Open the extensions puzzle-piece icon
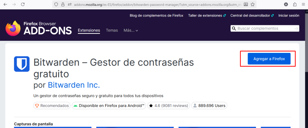This screenshot has height=128, width=308. (294, 5)
